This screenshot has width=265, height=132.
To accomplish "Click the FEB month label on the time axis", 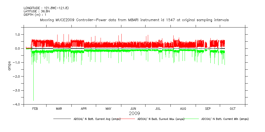I will [x=35, y=108].
